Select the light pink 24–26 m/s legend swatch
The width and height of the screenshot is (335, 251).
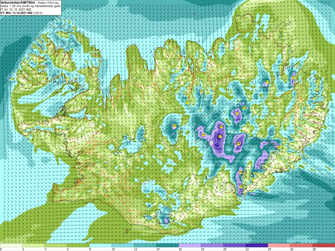tap(279, 246)
